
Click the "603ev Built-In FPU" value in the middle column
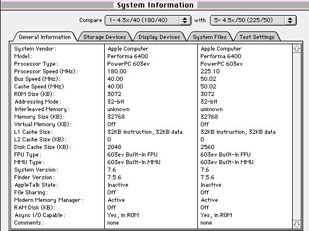133,155
